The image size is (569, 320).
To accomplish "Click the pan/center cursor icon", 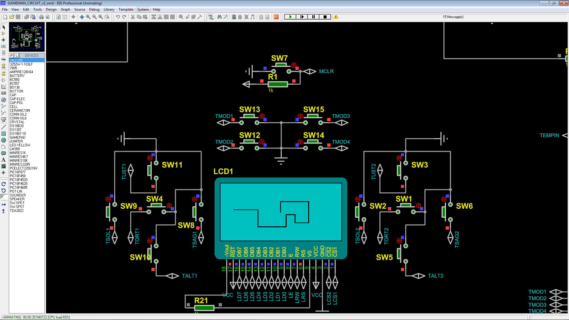I will [82, 17].
